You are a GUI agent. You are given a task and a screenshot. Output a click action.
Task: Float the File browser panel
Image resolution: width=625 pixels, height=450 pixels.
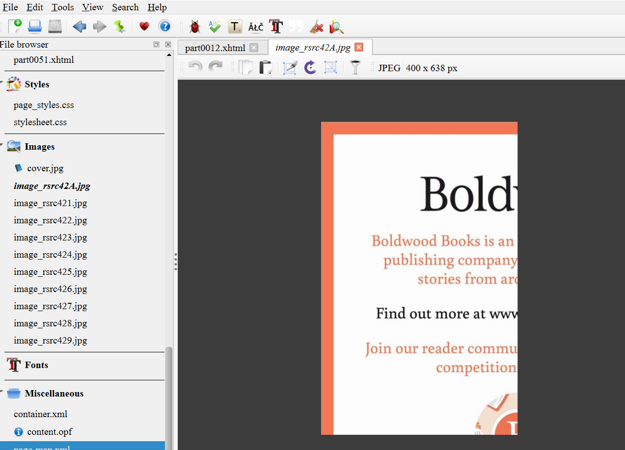pos(156,44)
